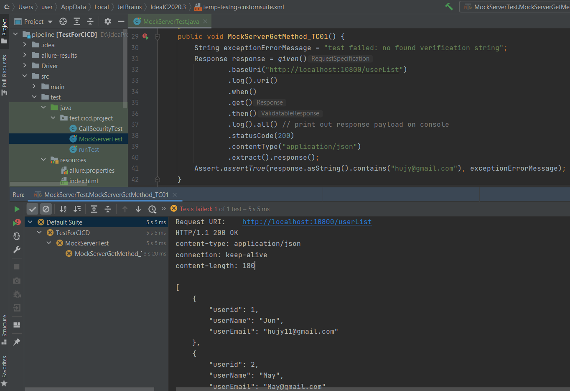Screen dimensions: 570x391
Task: Hide the Project tool window
Action: point(121,21)
